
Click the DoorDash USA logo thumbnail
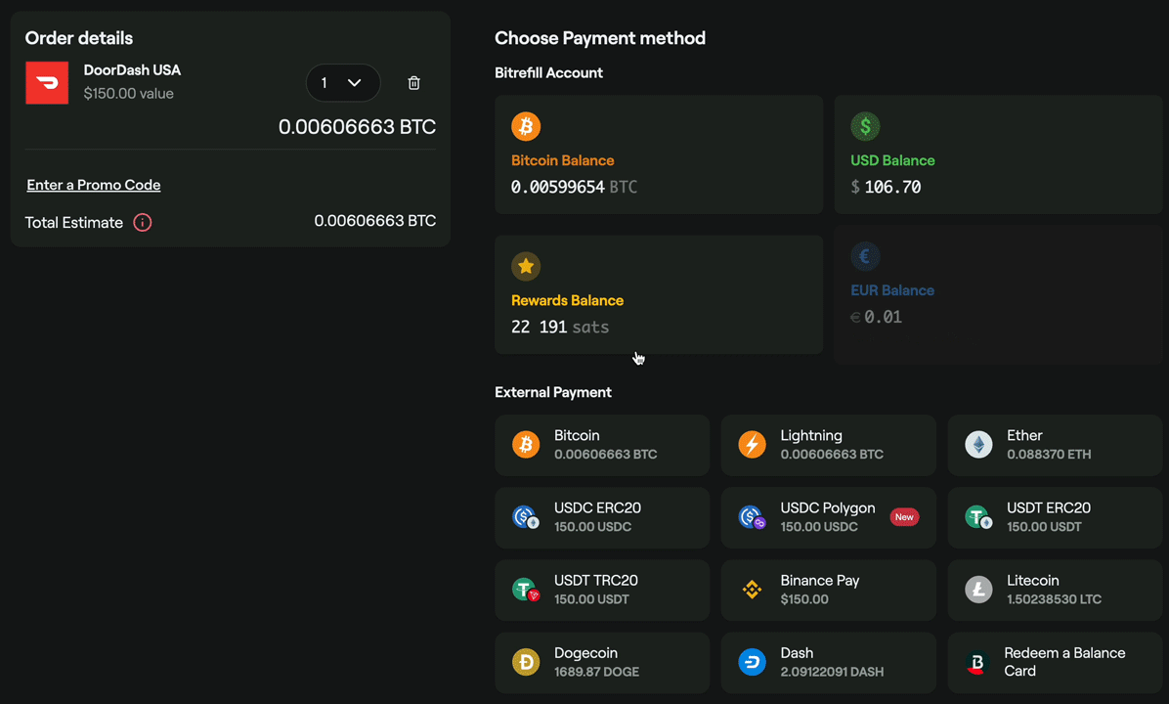(47, 83)
